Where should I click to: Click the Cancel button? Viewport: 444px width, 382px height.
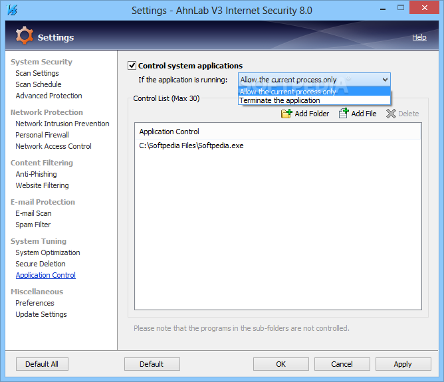[x=342, y=364]
